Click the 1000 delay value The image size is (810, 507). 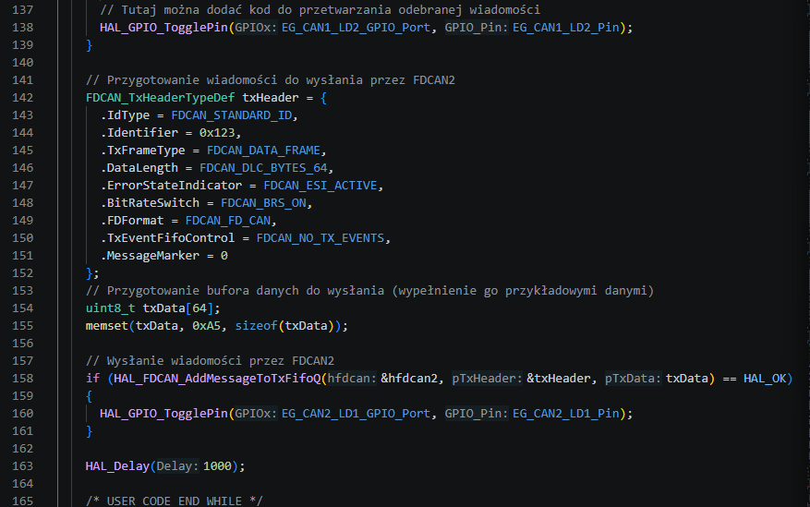point(217,466)
